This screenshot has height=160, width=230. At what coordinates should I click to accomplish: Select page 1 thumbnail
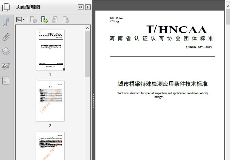50,50
